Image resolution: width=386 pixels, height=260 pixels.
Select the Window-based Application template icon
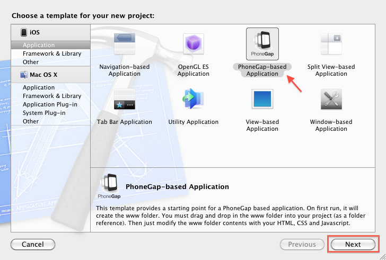coord(331,99)
